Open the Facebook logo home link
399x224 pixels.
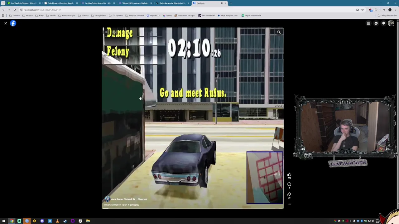pos(13,23)
